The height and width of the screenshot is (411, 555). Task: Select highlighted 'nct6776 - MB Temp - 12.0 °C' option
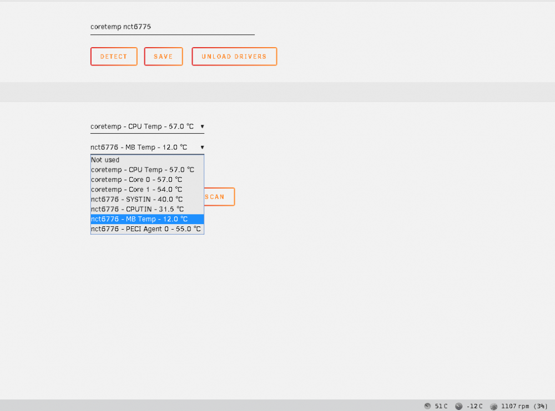coord(147,219)
